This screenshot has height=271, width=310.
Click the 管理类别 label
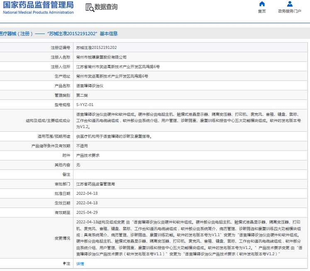click(63, 95)
